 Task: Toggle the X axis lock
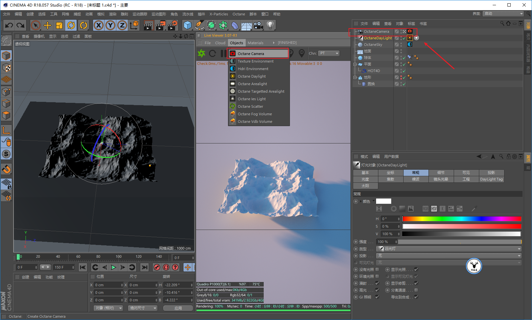point(98,25)
